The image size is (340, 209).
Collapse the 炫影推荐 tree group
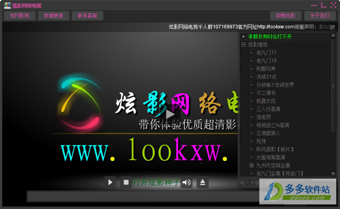coord(244,44)
